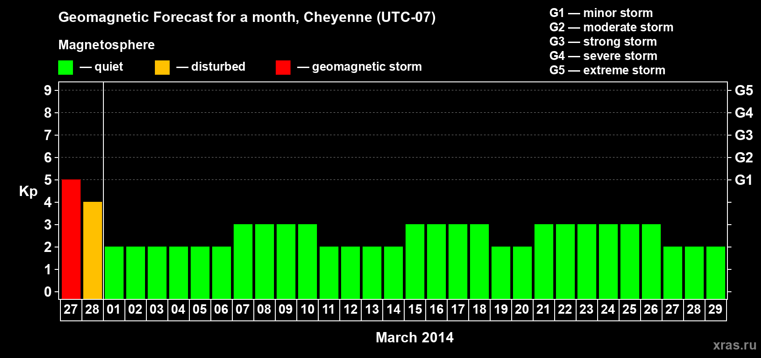Click the orange disturbed legend swatch
The image size is (761, 358).
tap(162, 68)
